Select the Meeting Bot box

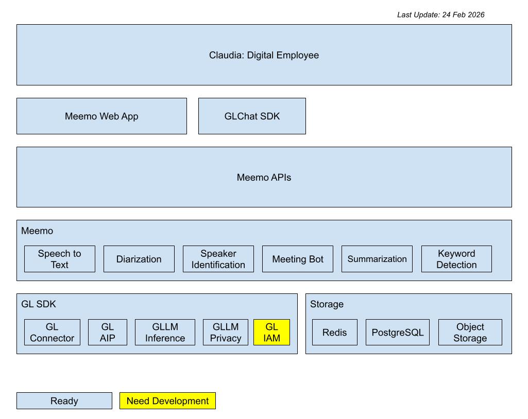click(x=298, y=259)
